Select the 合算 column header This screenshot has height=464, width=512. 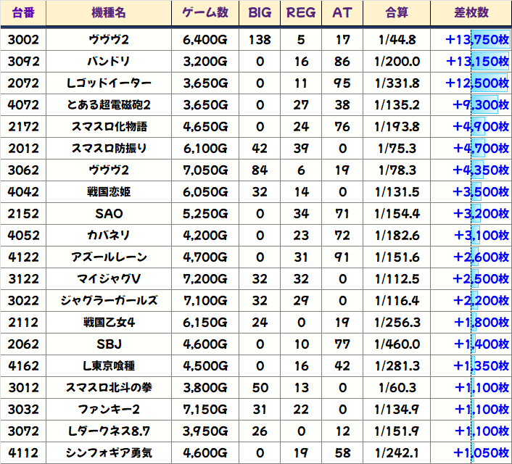click(x=397, y=13)
